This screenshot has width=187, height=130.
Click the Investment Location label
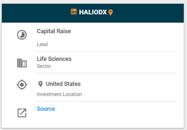tap(59, 94)
